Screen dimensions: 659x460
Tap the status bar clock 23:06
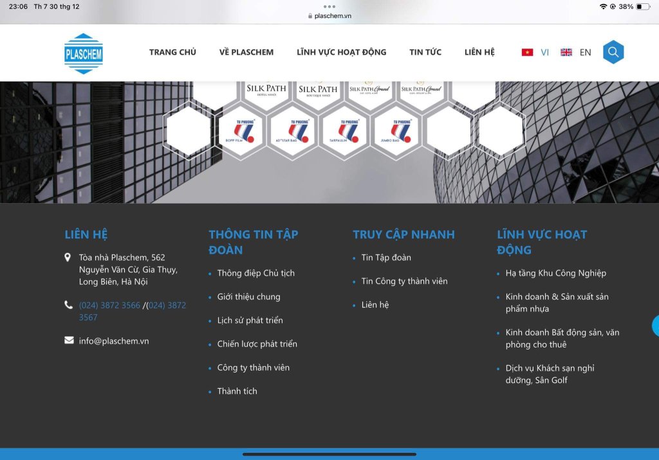click(x=18, y=6)
